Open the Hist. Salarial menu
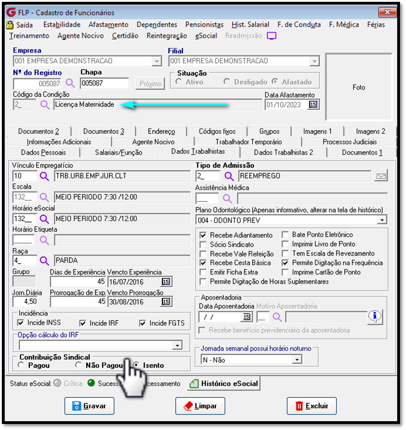406x430 pixels. click(x=251, y=25)
